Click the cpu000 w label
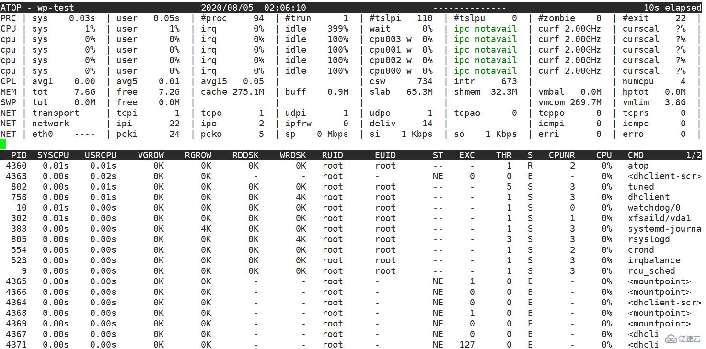The image size is (706, 349). [x=391, y=71]
